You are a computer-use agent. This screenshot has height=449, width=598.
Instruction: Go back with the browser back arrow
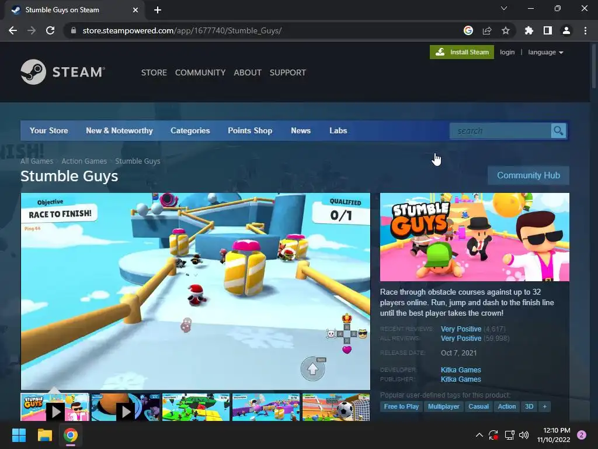tap(13, 30)
